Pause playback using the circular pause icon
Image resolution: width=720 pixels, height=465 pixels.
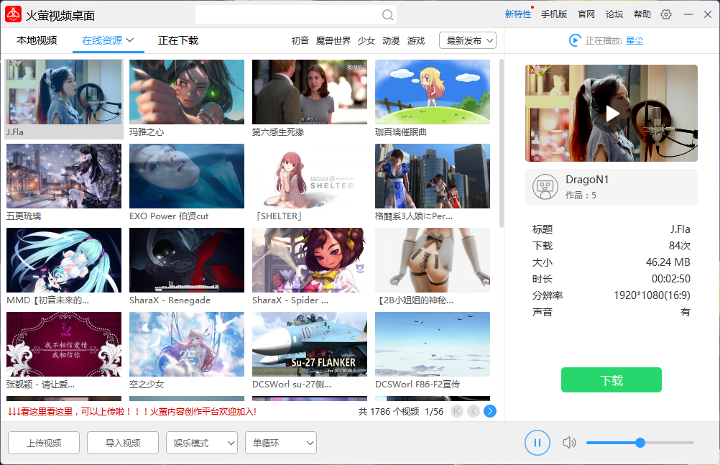click(x=537, y=443)
